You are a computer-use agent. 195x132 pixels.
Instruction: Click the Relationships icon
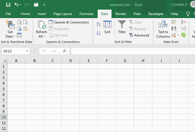[x=184, y=29]
